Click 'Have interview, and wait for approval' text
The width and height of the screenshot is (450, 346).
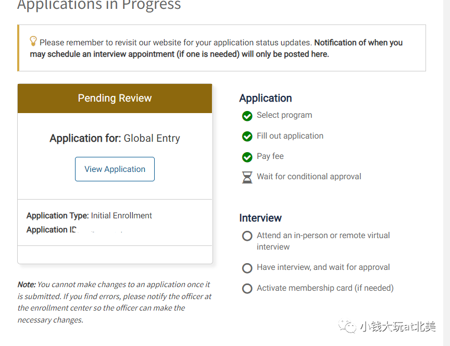[323, 267]
